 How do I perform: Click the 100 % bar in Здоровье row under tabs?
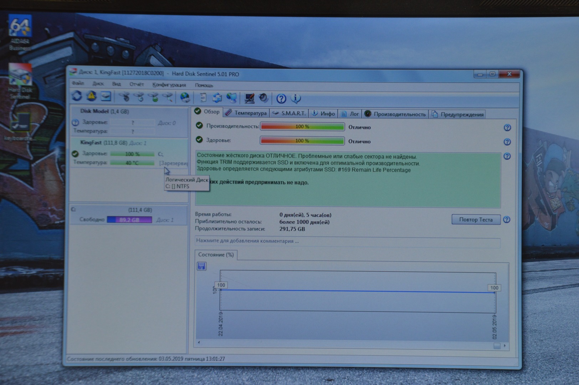pos(302,141)
